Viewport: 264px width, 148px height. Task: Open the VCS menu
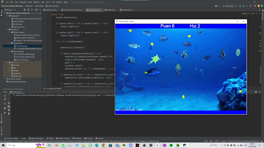click(53, 2)
